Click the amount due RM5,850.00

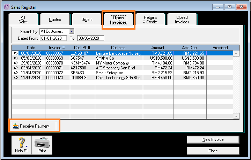[x=194, y=78]
